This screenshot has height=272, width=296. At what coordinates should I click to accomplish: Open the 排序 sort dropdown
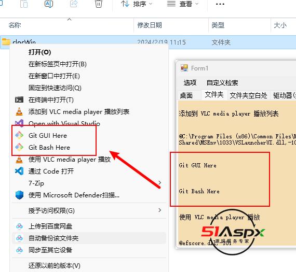coord(136,4)
